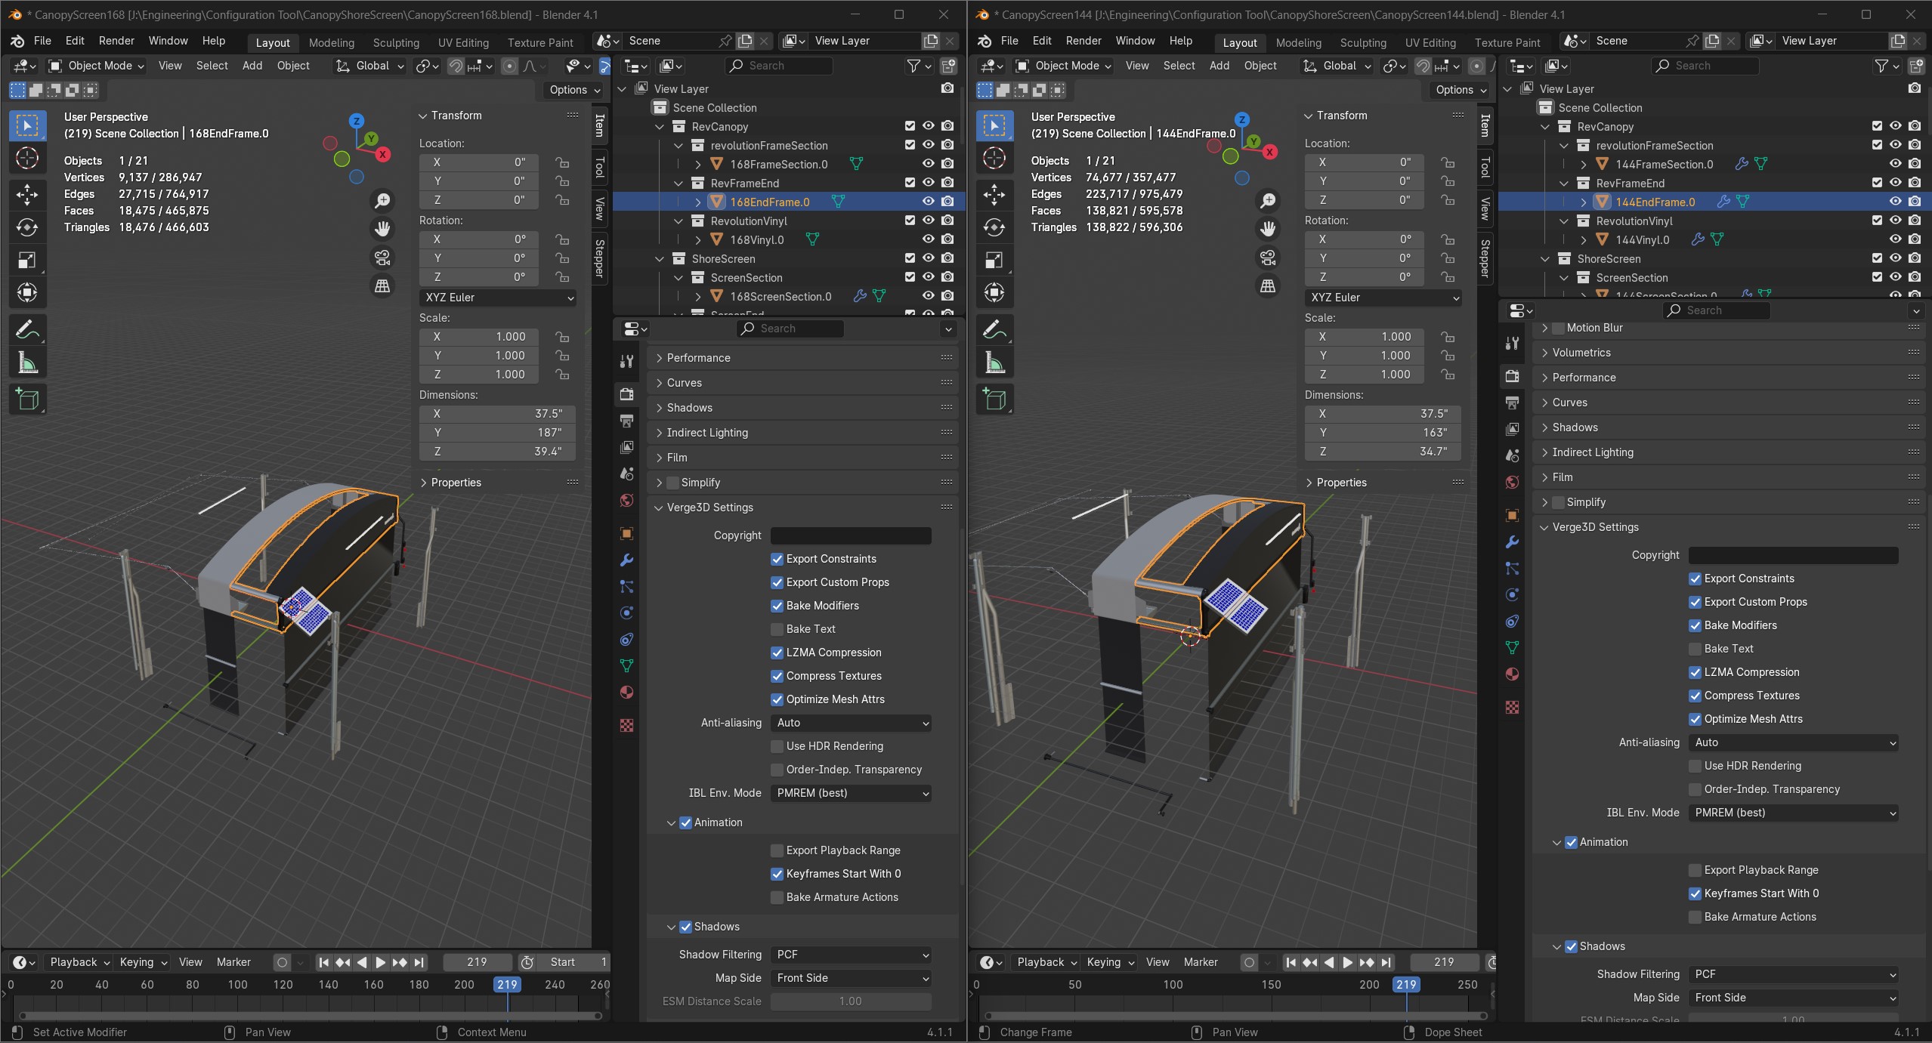Click ESM Distance Scale slider in left window
The width and height of the screenshot is (1932, 1043).
point(851,1001)
